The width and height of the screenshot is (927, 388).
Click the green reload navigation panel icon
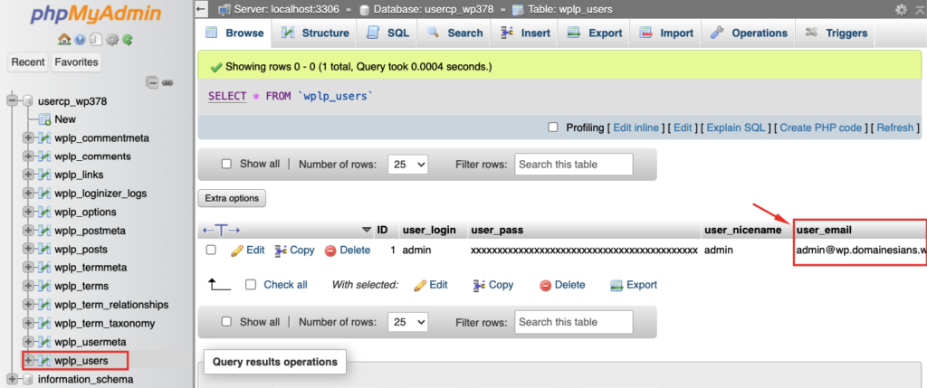127,40
